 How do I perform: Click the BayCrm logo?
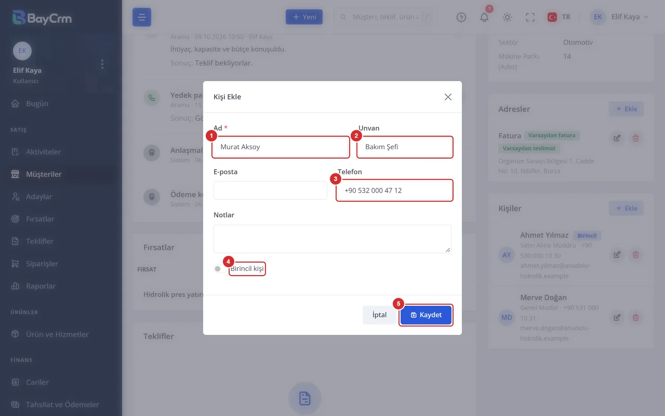click(x=42, y=18)
